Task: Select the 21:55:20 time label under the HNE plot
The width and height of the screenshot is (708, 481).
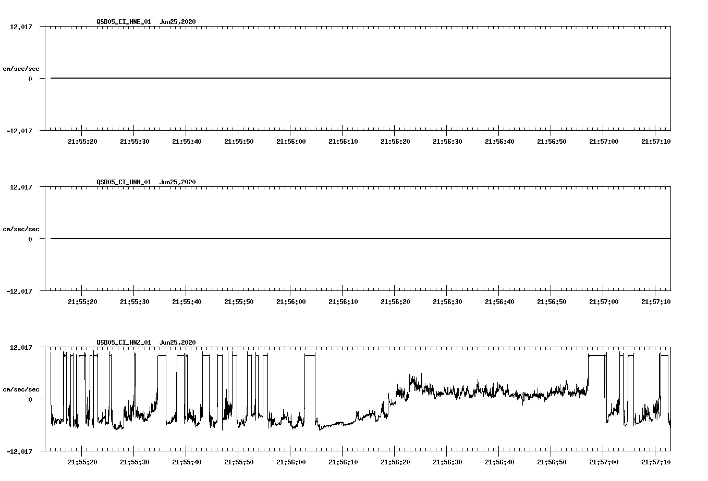Action: [82, 141]
